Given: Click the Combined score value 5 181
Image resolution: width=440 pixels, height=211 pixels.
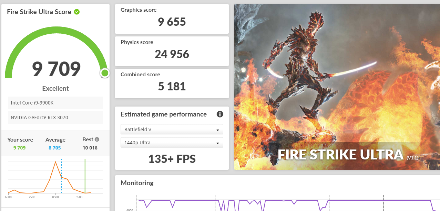Looking at the screenshot, I should point(172,87).
